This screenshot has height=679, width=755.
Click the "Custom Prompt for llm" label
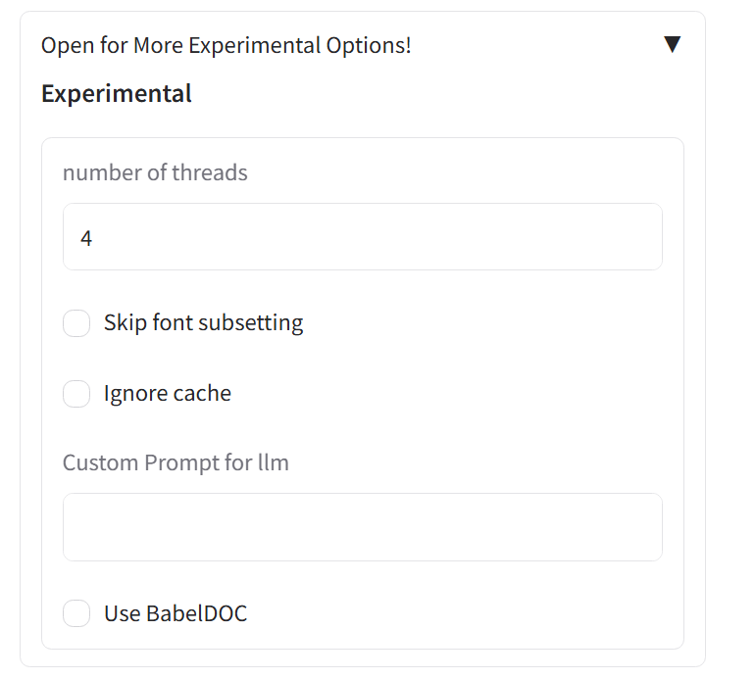(176, 462)
